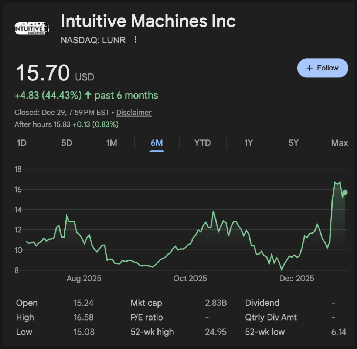Switch chart to Max range
Image resolution: width=357 pixels, height=349 pixels.
pyautogui.click(x=340, y=143)
